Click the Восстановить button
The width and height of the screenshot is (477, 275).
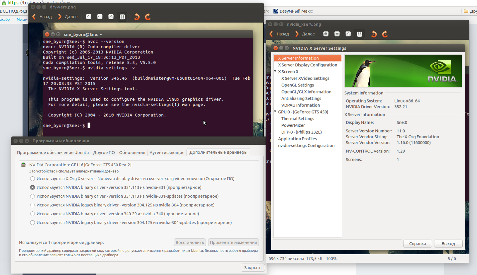(190, 242)
